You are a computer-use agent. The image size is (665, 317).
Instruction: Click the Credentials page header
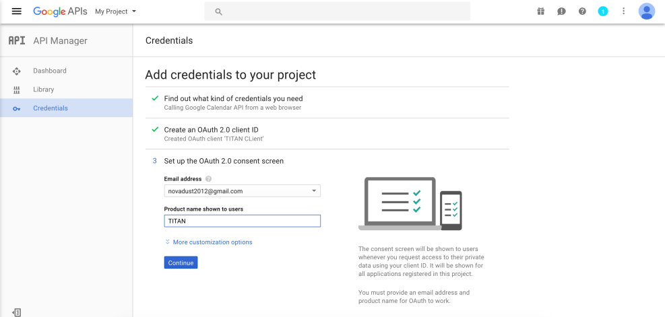[169, 40]
